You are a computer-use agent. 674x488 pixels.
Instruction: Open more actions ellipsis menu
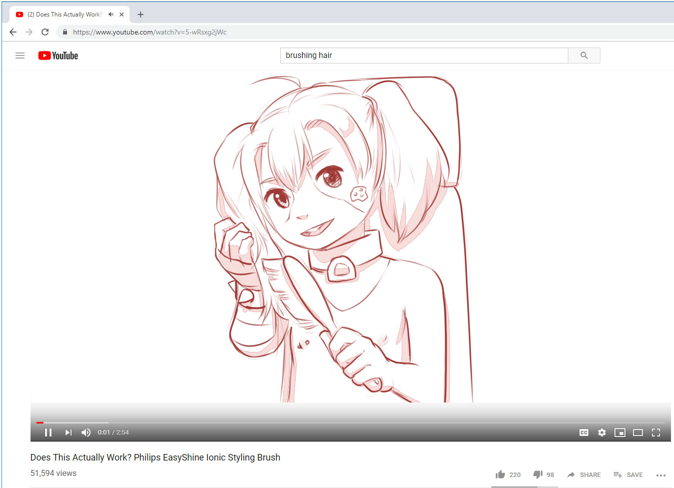click(x=660, y=475)
